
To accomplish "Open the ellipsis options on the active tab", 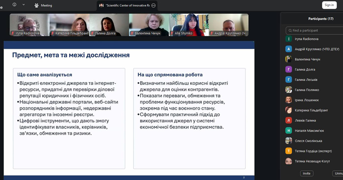I will (x=153, y=5).
